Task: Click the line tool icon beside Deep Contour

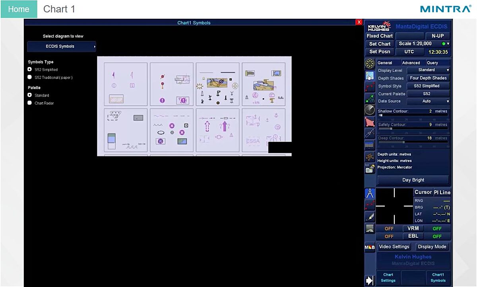Action: 370,133
